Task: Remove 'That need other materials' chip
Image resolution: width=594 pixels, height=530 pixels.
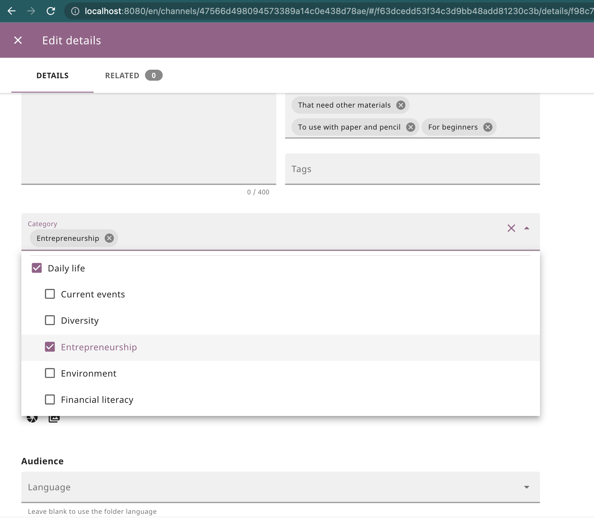Action: [400, 105]
